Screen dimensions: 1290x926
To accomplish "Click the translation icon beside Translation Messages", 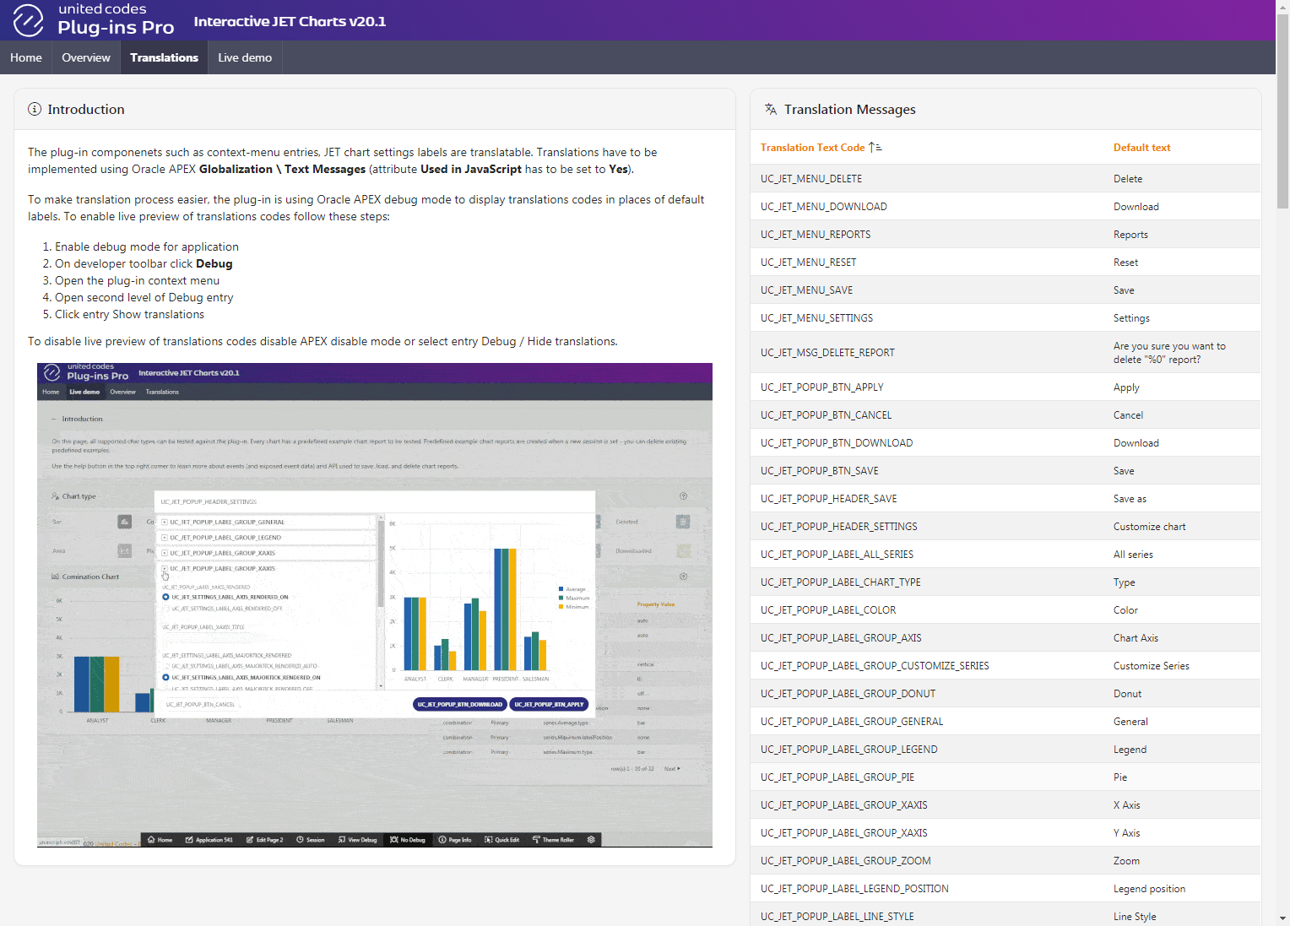I will [771, 109].
